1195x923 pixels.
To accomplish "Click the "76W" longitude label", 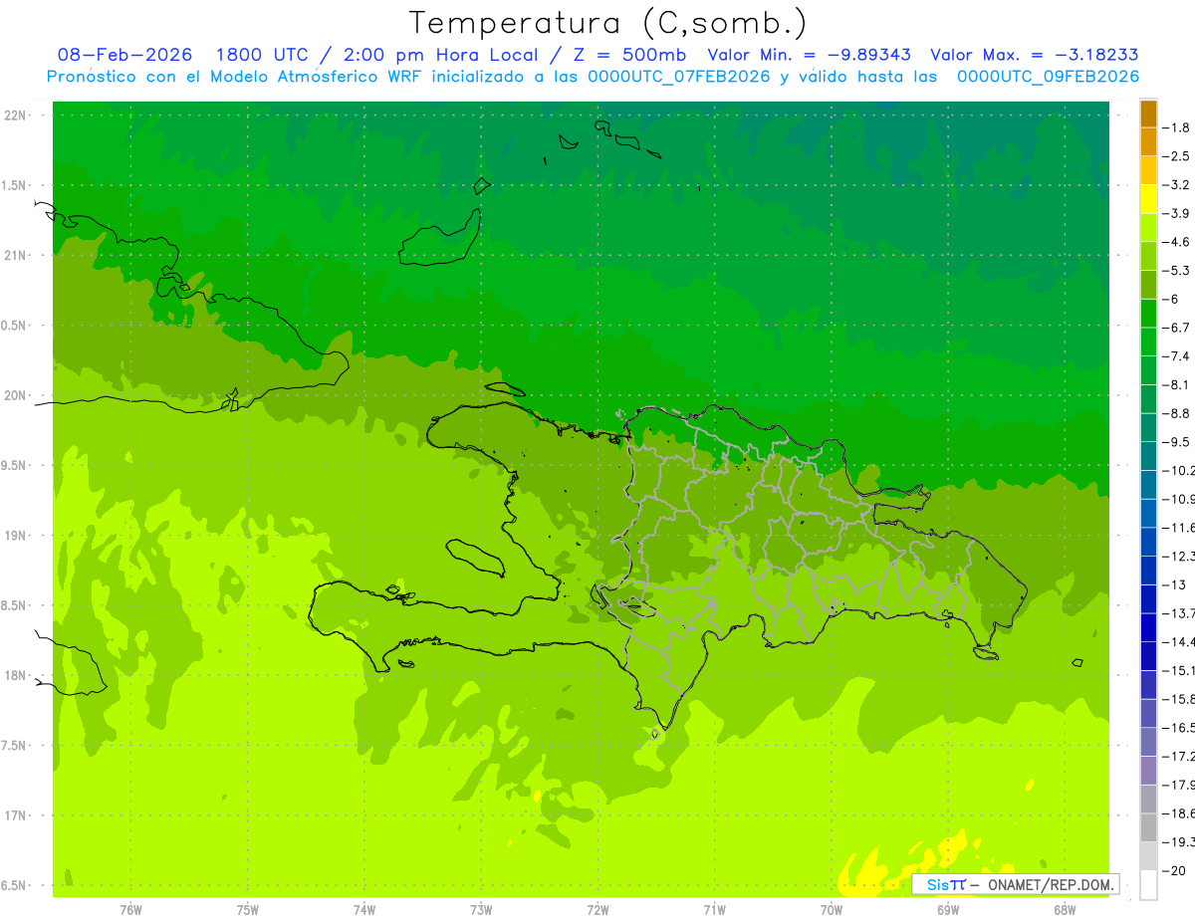I will (130, 910).
